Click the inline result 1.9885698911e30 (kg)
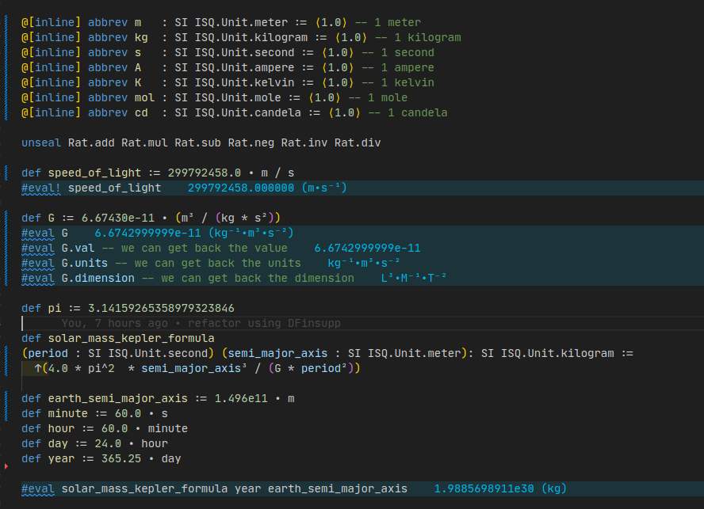Screen dimensions: 704x509 pos(500,489)
